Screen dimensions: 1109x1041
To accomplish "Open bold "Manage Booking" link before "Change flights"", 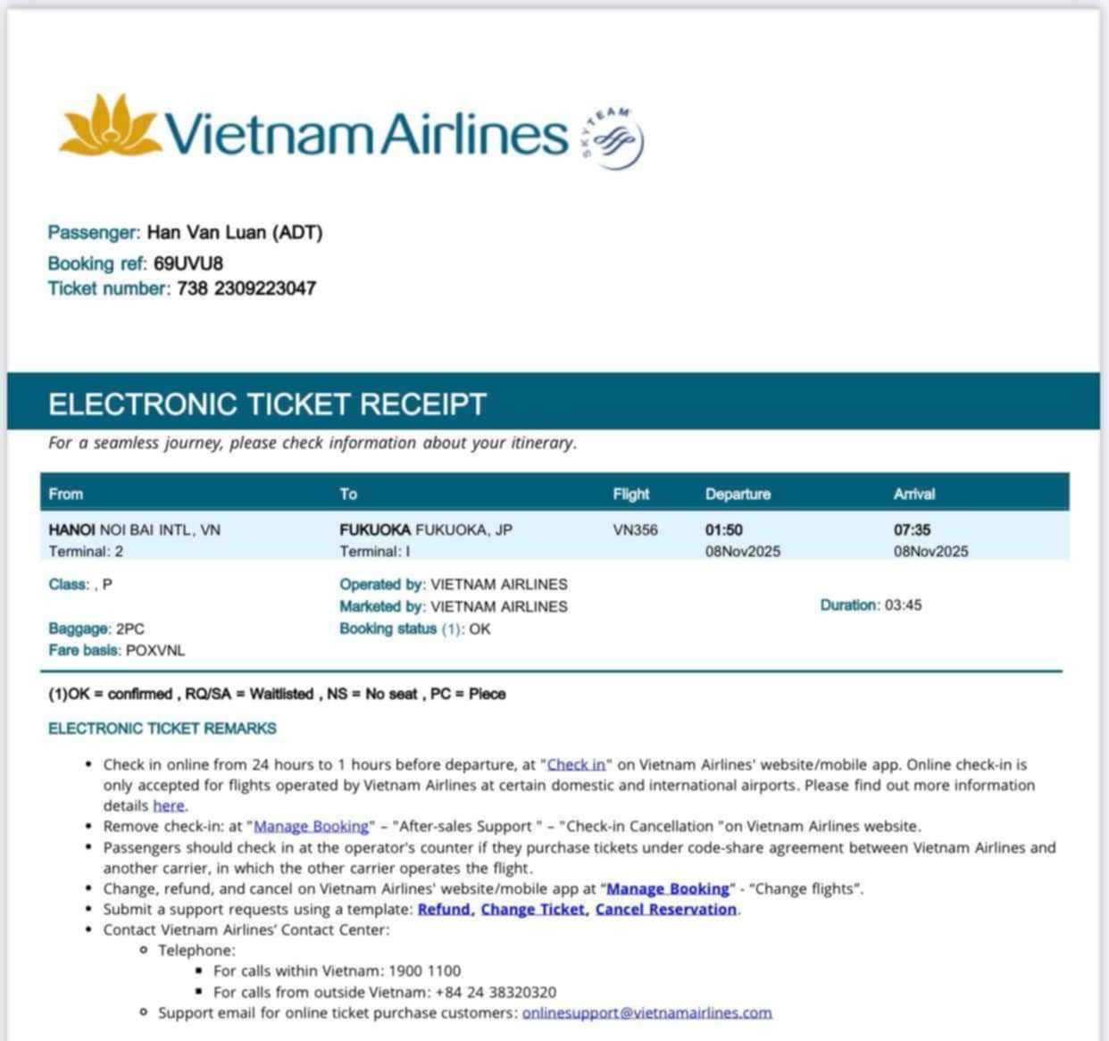I will pyautogui.click(x=668, y=888).
